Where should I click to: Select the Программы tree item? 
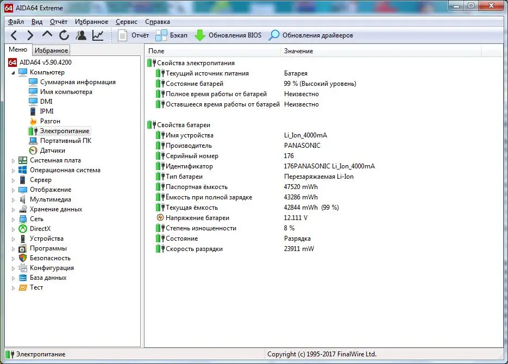point(48,248)
